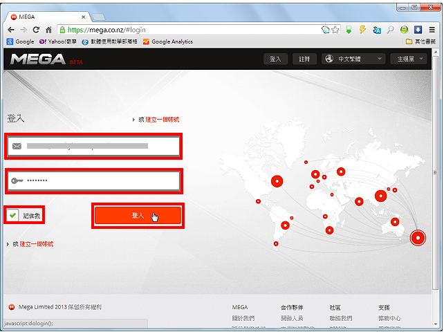Click the MEGA BETA logo
444x334 pixels.
click(47, 59)
